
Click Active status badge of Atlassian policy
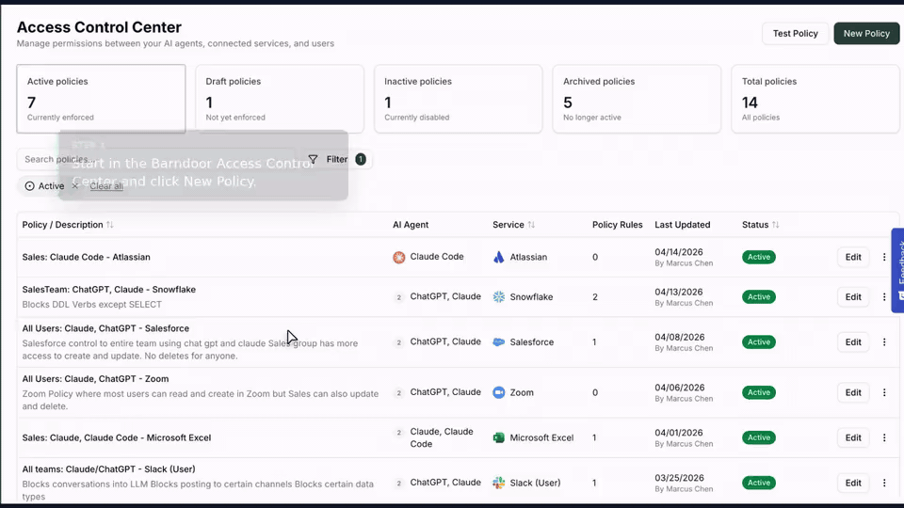(x=759, y=257)
